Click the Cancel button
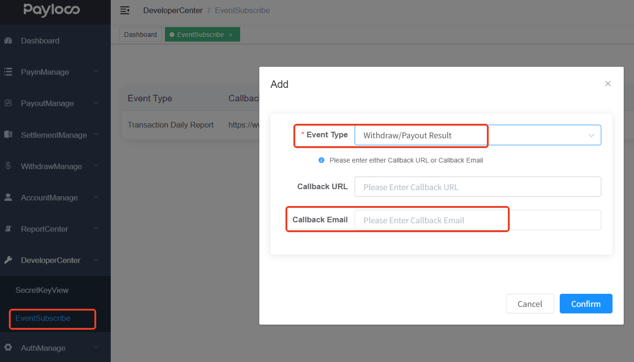The image size is (634, 362). (x=530, y=304)
